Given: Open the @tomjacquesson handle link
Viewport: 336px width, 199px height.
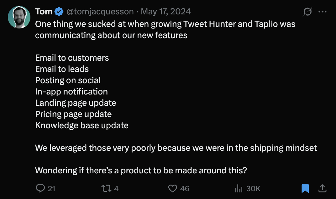Looking at the screenshot, I should (100, 12).
